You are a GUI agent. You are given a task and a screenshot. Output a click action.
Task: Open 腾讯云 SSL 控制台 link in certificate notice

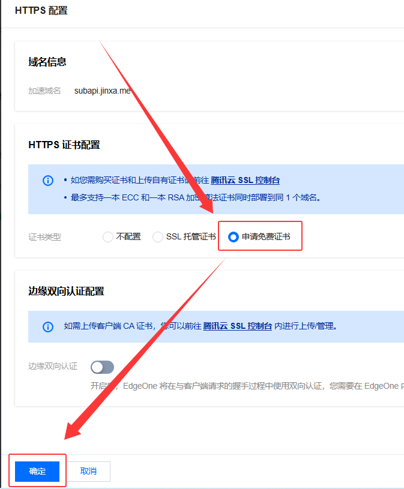tap(245, 180)
